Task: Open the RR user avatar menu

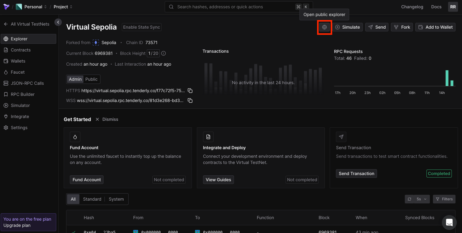Action: click(453, 7)
